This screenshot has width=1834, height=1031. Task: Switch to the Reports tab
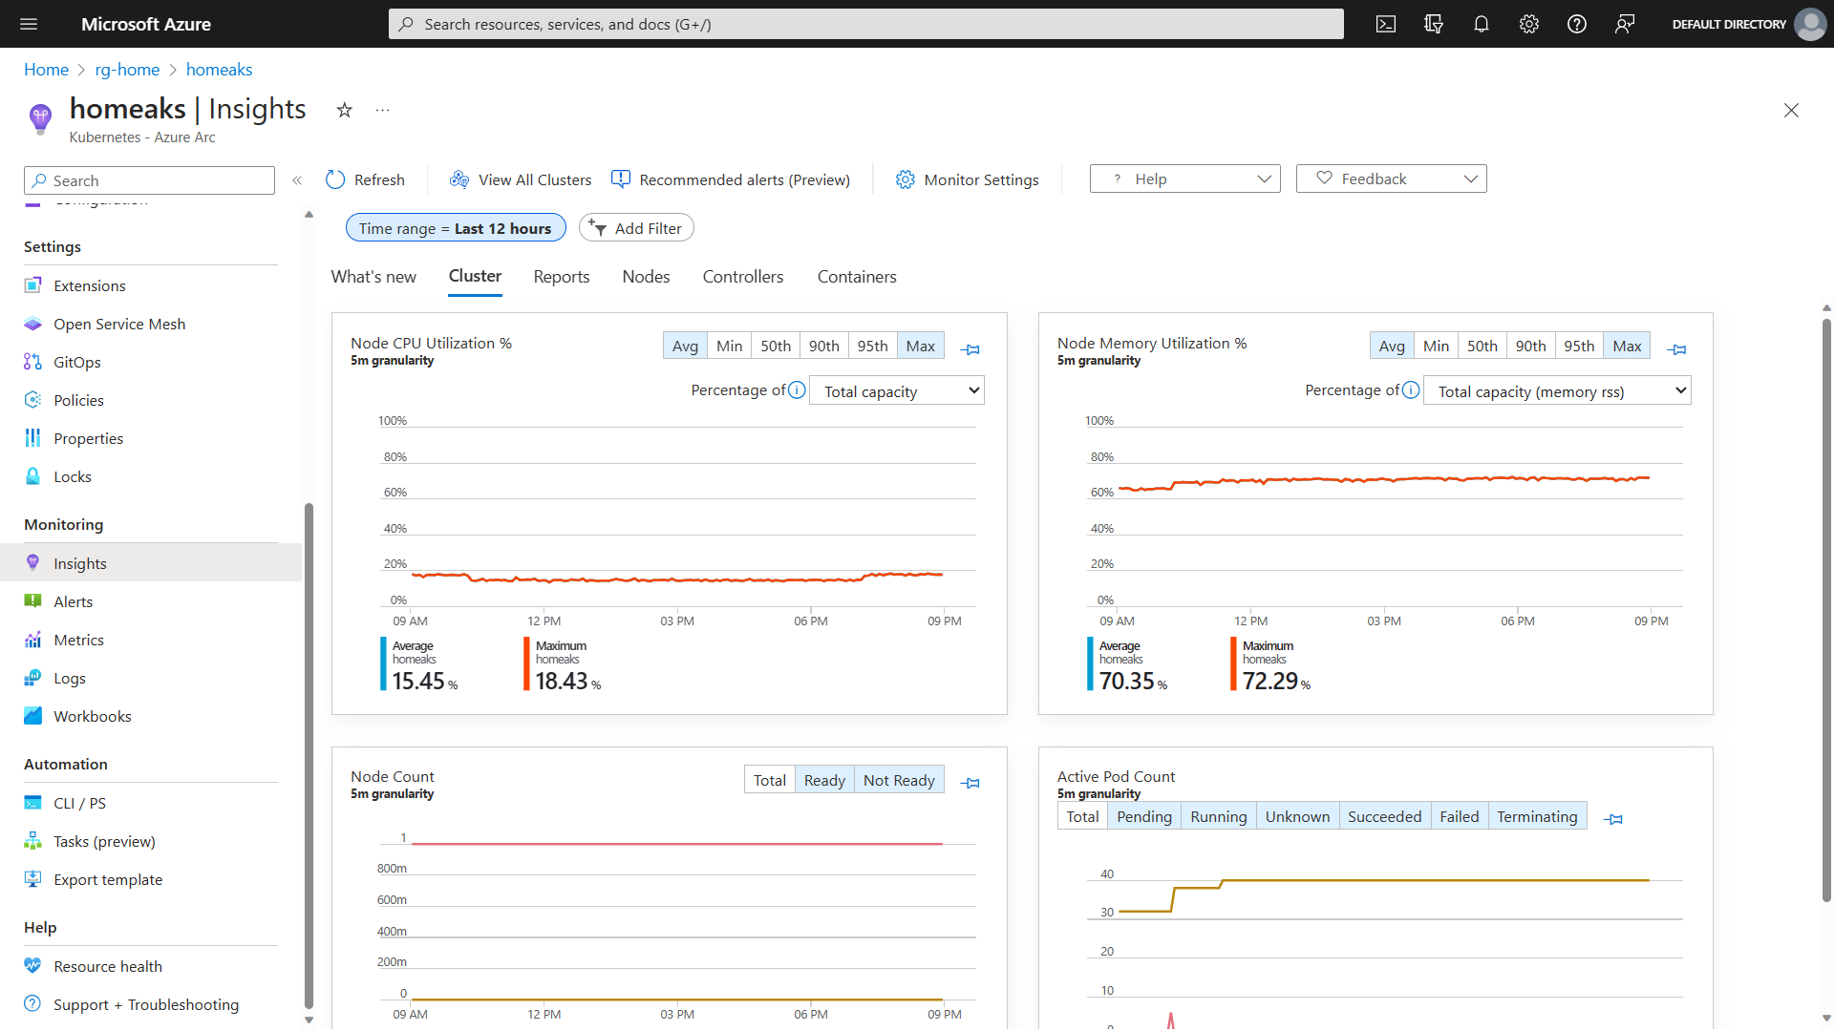562,277
